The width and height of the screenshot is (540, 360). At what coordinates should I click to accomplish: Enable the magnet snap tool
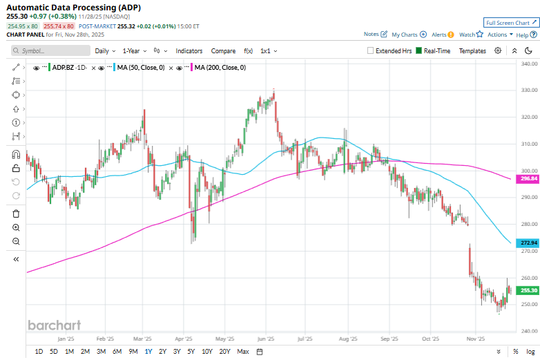coord(16,153)
